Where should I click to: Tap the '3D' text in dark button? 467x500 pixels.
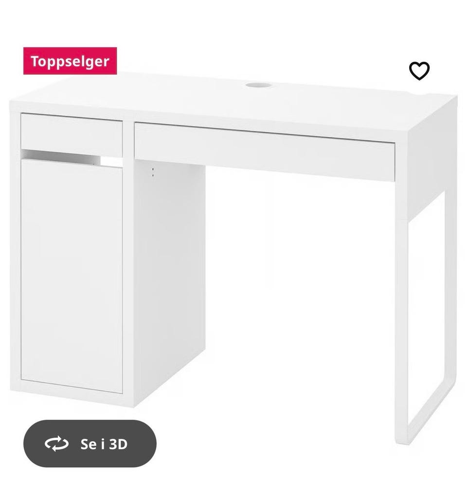tap(118, 444)
